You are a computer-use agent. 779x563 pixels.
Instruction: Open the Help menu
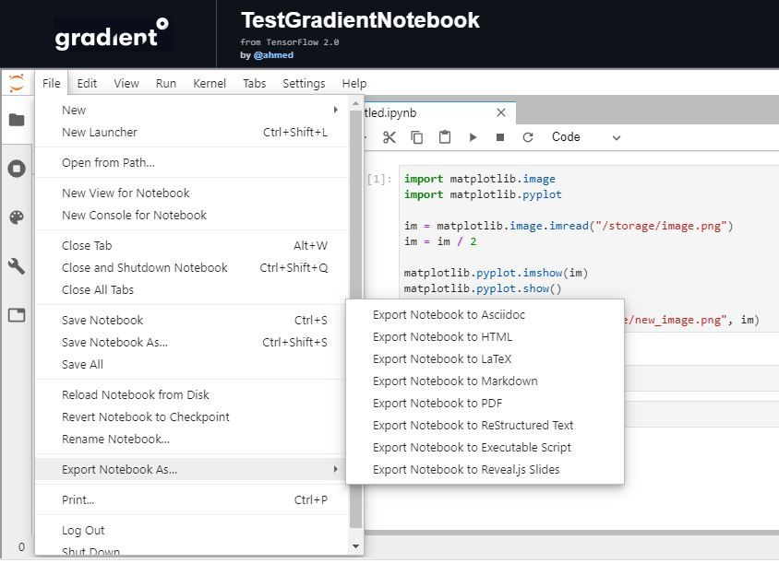354,83
